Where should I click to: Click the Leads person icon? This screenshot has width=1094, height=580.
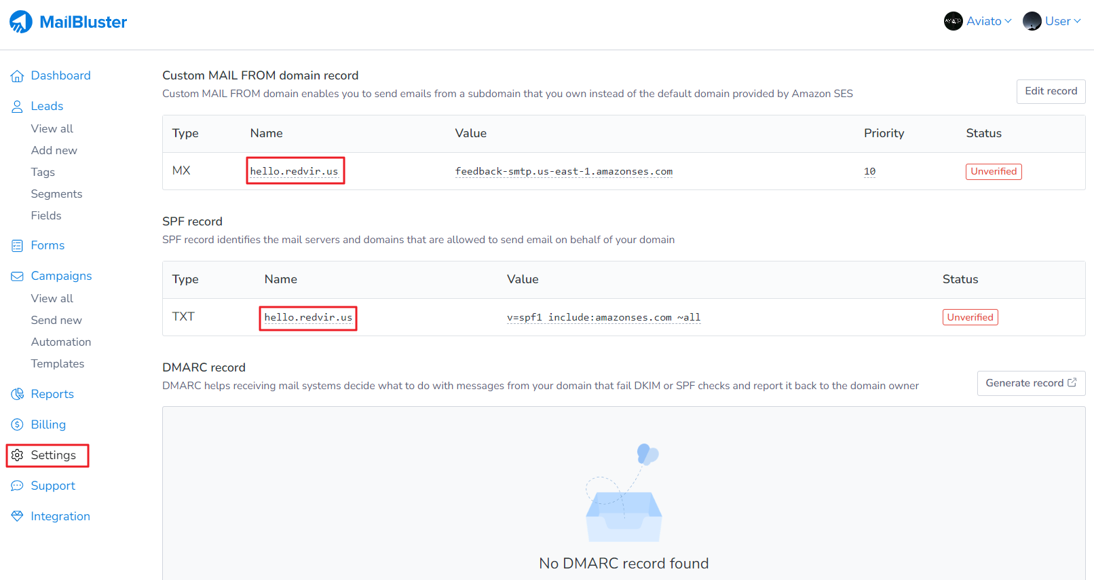17,107
